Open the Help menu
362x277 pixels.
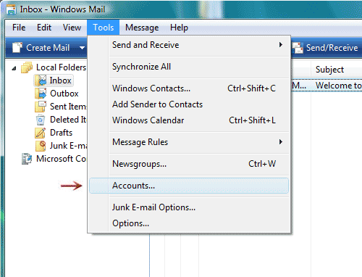[179, 28]
